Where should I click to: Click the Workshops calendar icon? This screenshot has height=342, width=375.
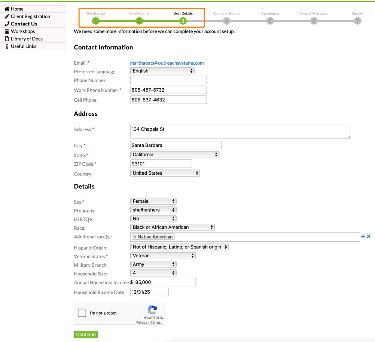pyautogui.click(x=7, y=31)
